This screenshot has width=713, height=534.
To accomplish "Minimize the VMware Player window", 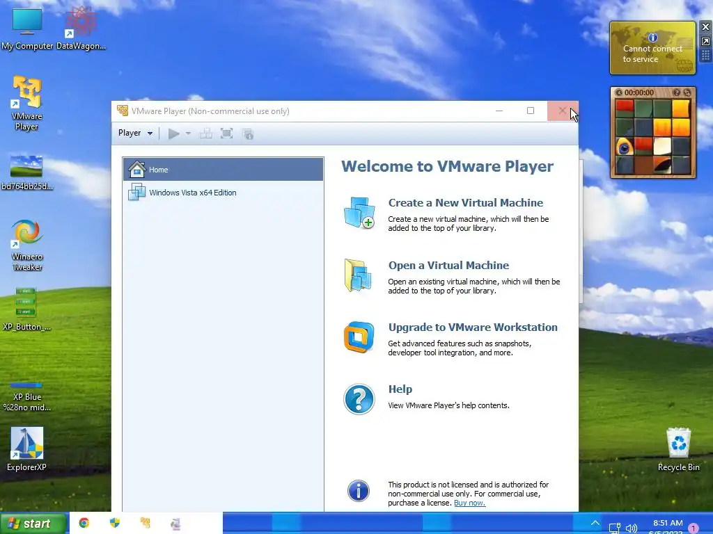I will click(499, 111).
